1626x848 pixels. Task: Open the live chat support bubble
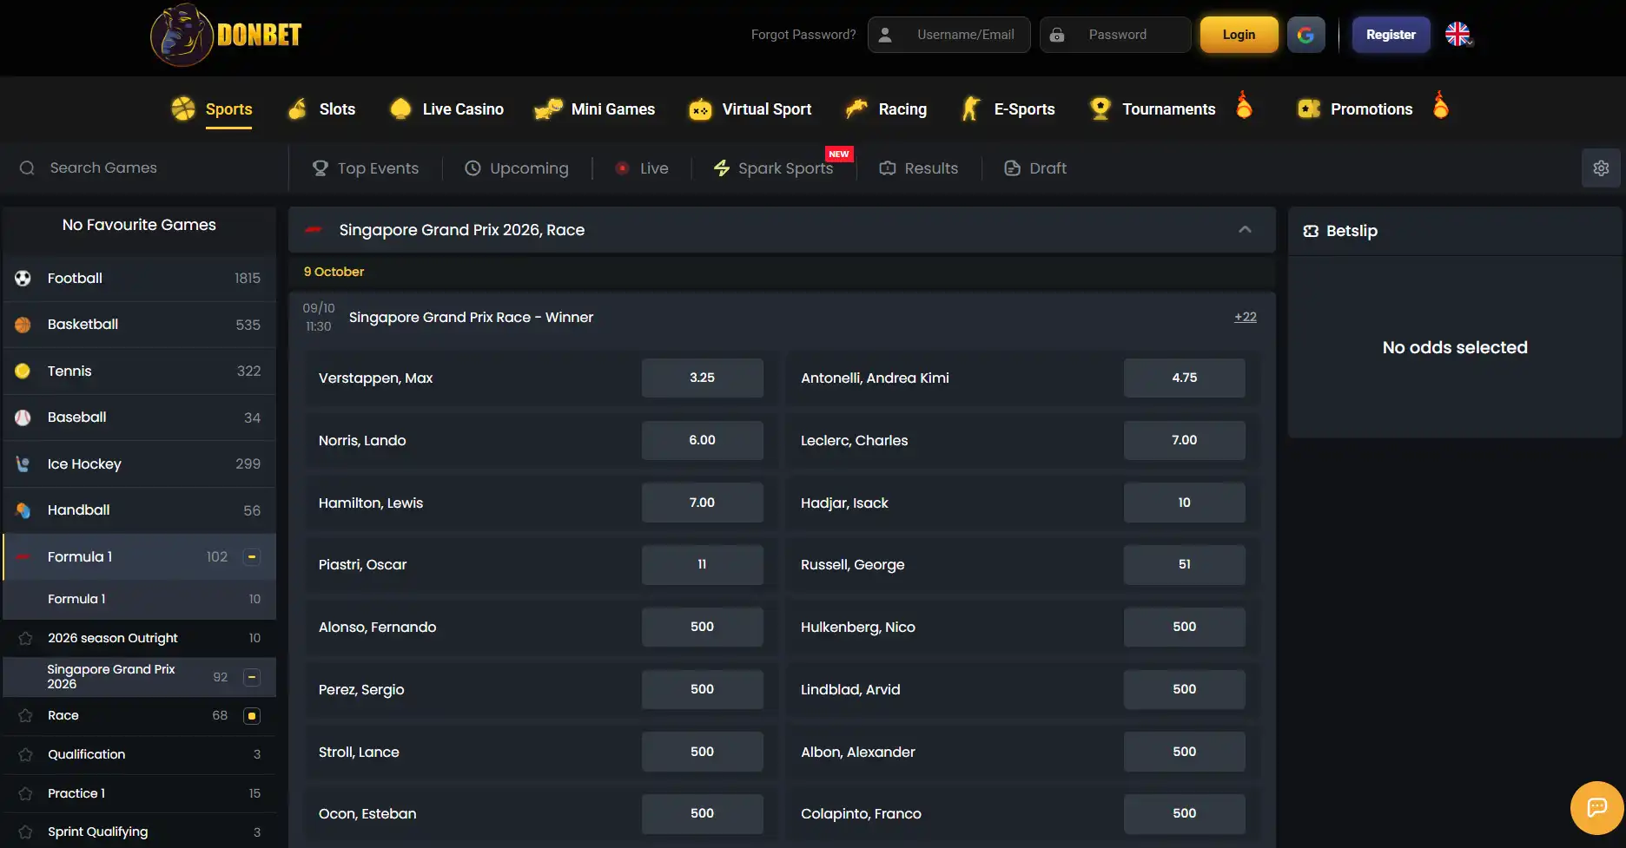point(1596,808)
